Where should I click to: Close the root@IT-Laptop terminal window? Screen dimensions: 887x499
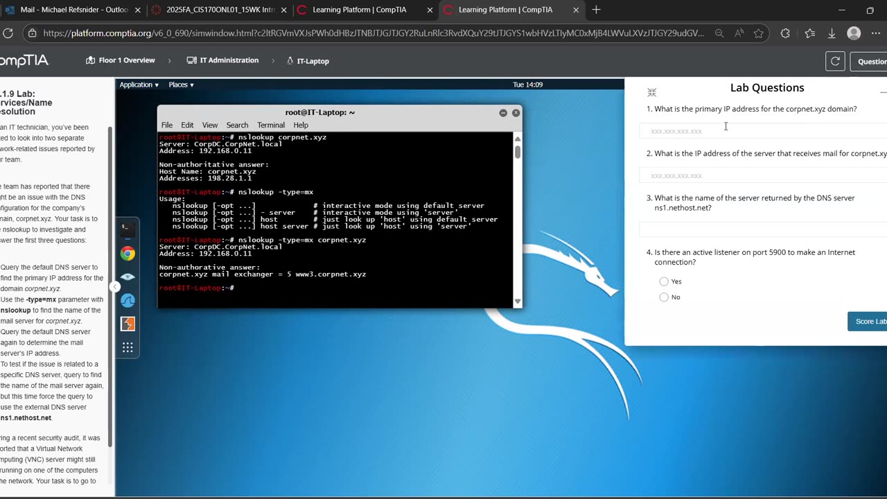[x=516, y=112]
